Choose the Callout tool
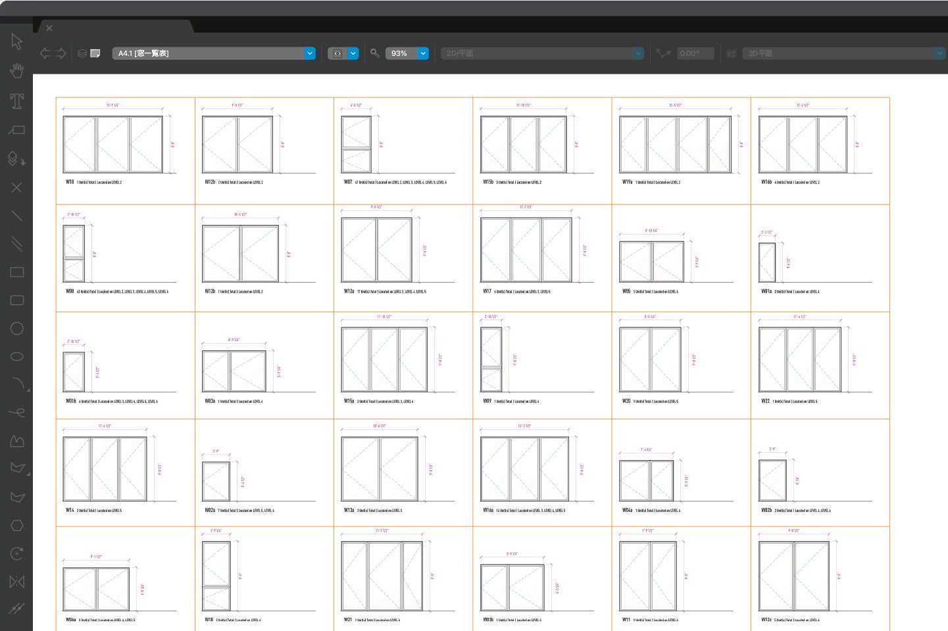Screen dimensions: 948x631 17,130
